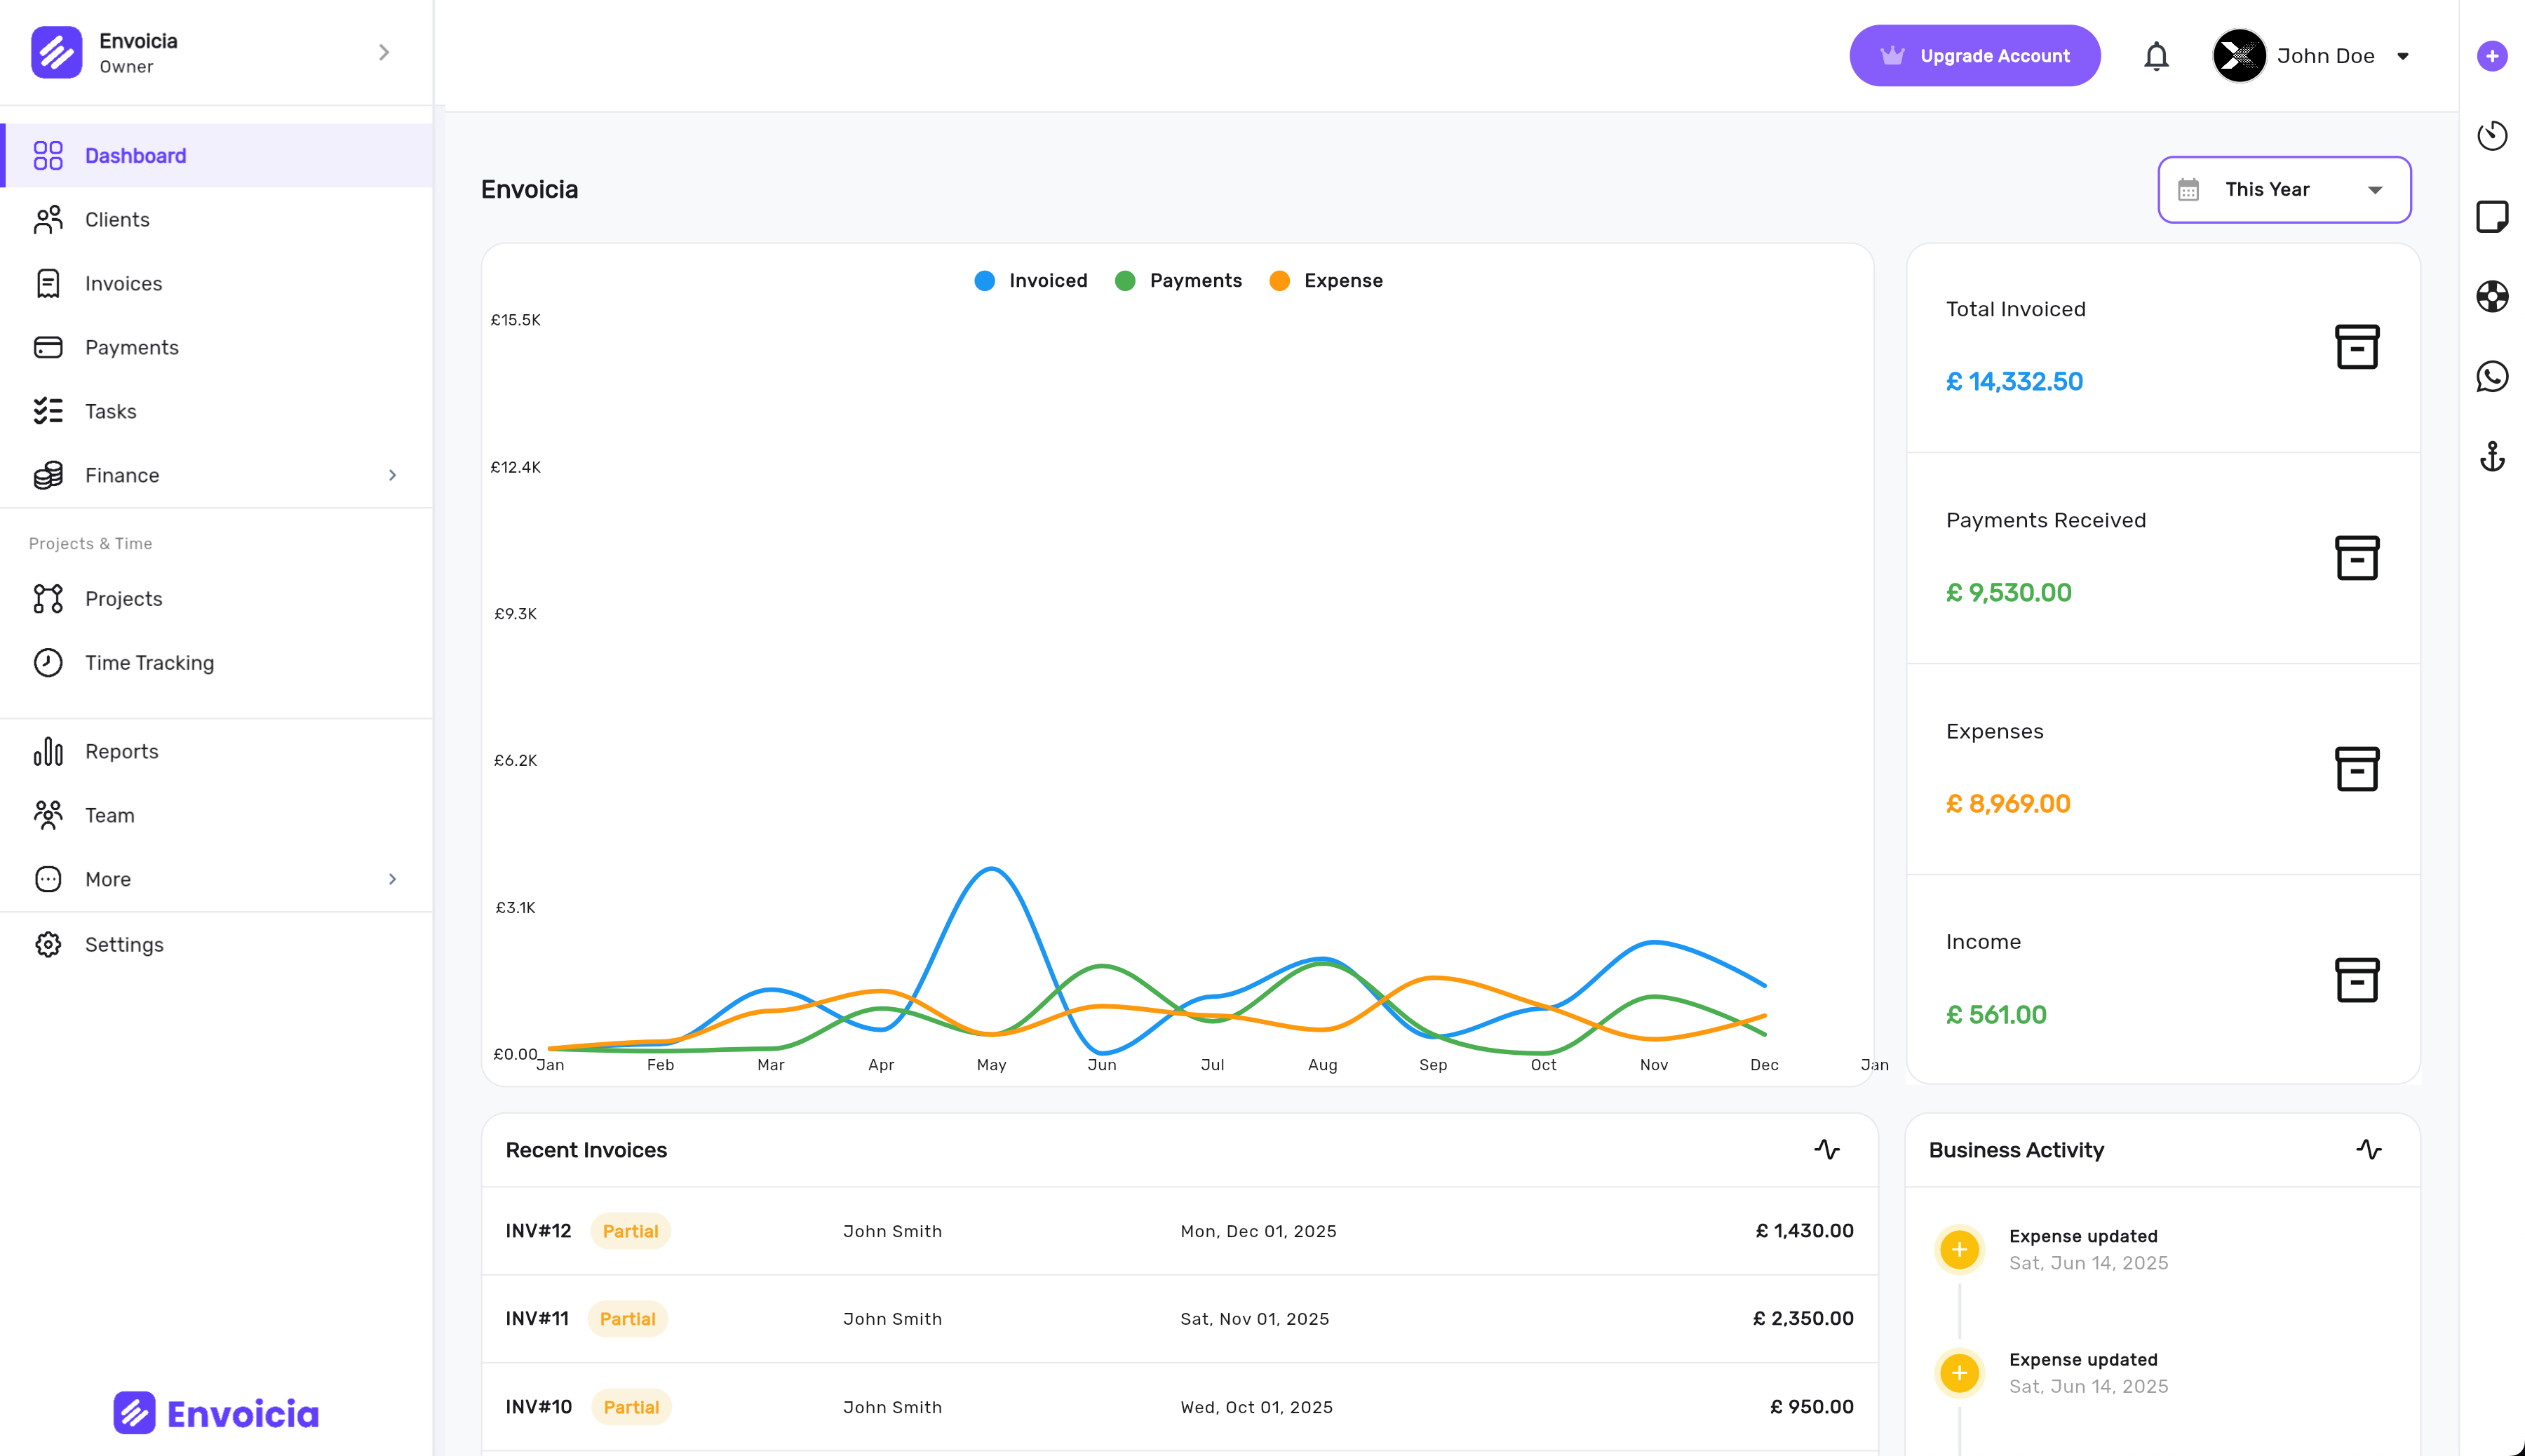The image size is (2525, 1456).
Task: Open the Invoices page from sidebar
Action: pyautogui.click(x=123, y=284)
